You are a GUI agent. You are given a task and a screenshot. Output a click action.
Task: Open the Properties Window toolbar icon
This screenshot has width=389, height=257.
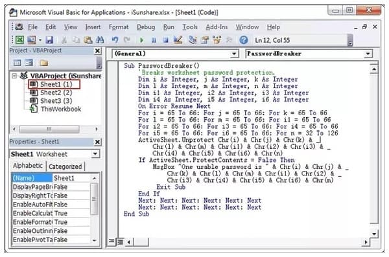coord(205,39)
